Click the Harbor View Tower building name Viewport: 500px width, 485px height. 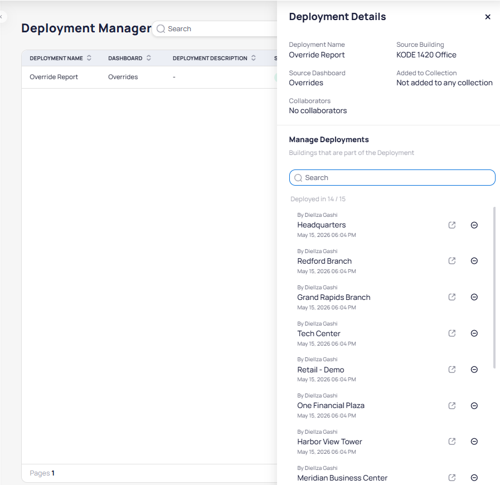329,442
